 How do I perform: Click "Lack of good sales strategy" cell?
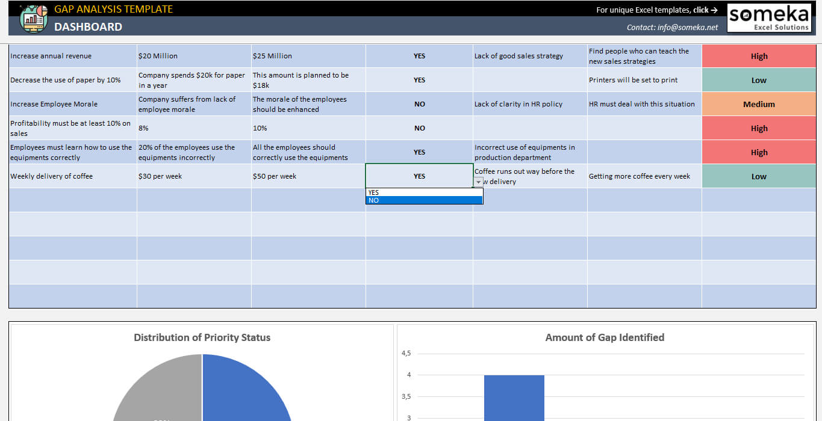click(x=530, y=56)
